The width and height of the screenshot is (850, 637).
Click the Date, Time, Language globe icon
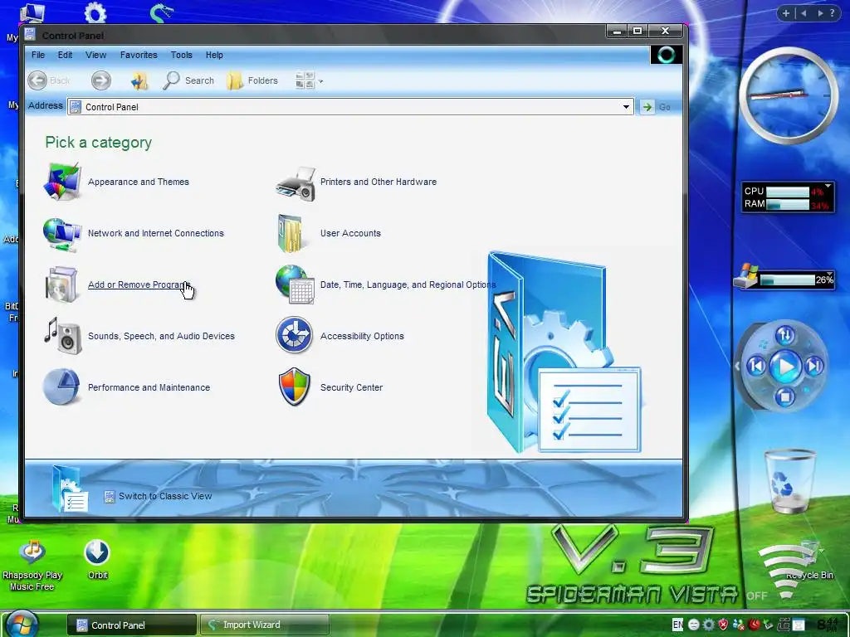coord(295,284)
